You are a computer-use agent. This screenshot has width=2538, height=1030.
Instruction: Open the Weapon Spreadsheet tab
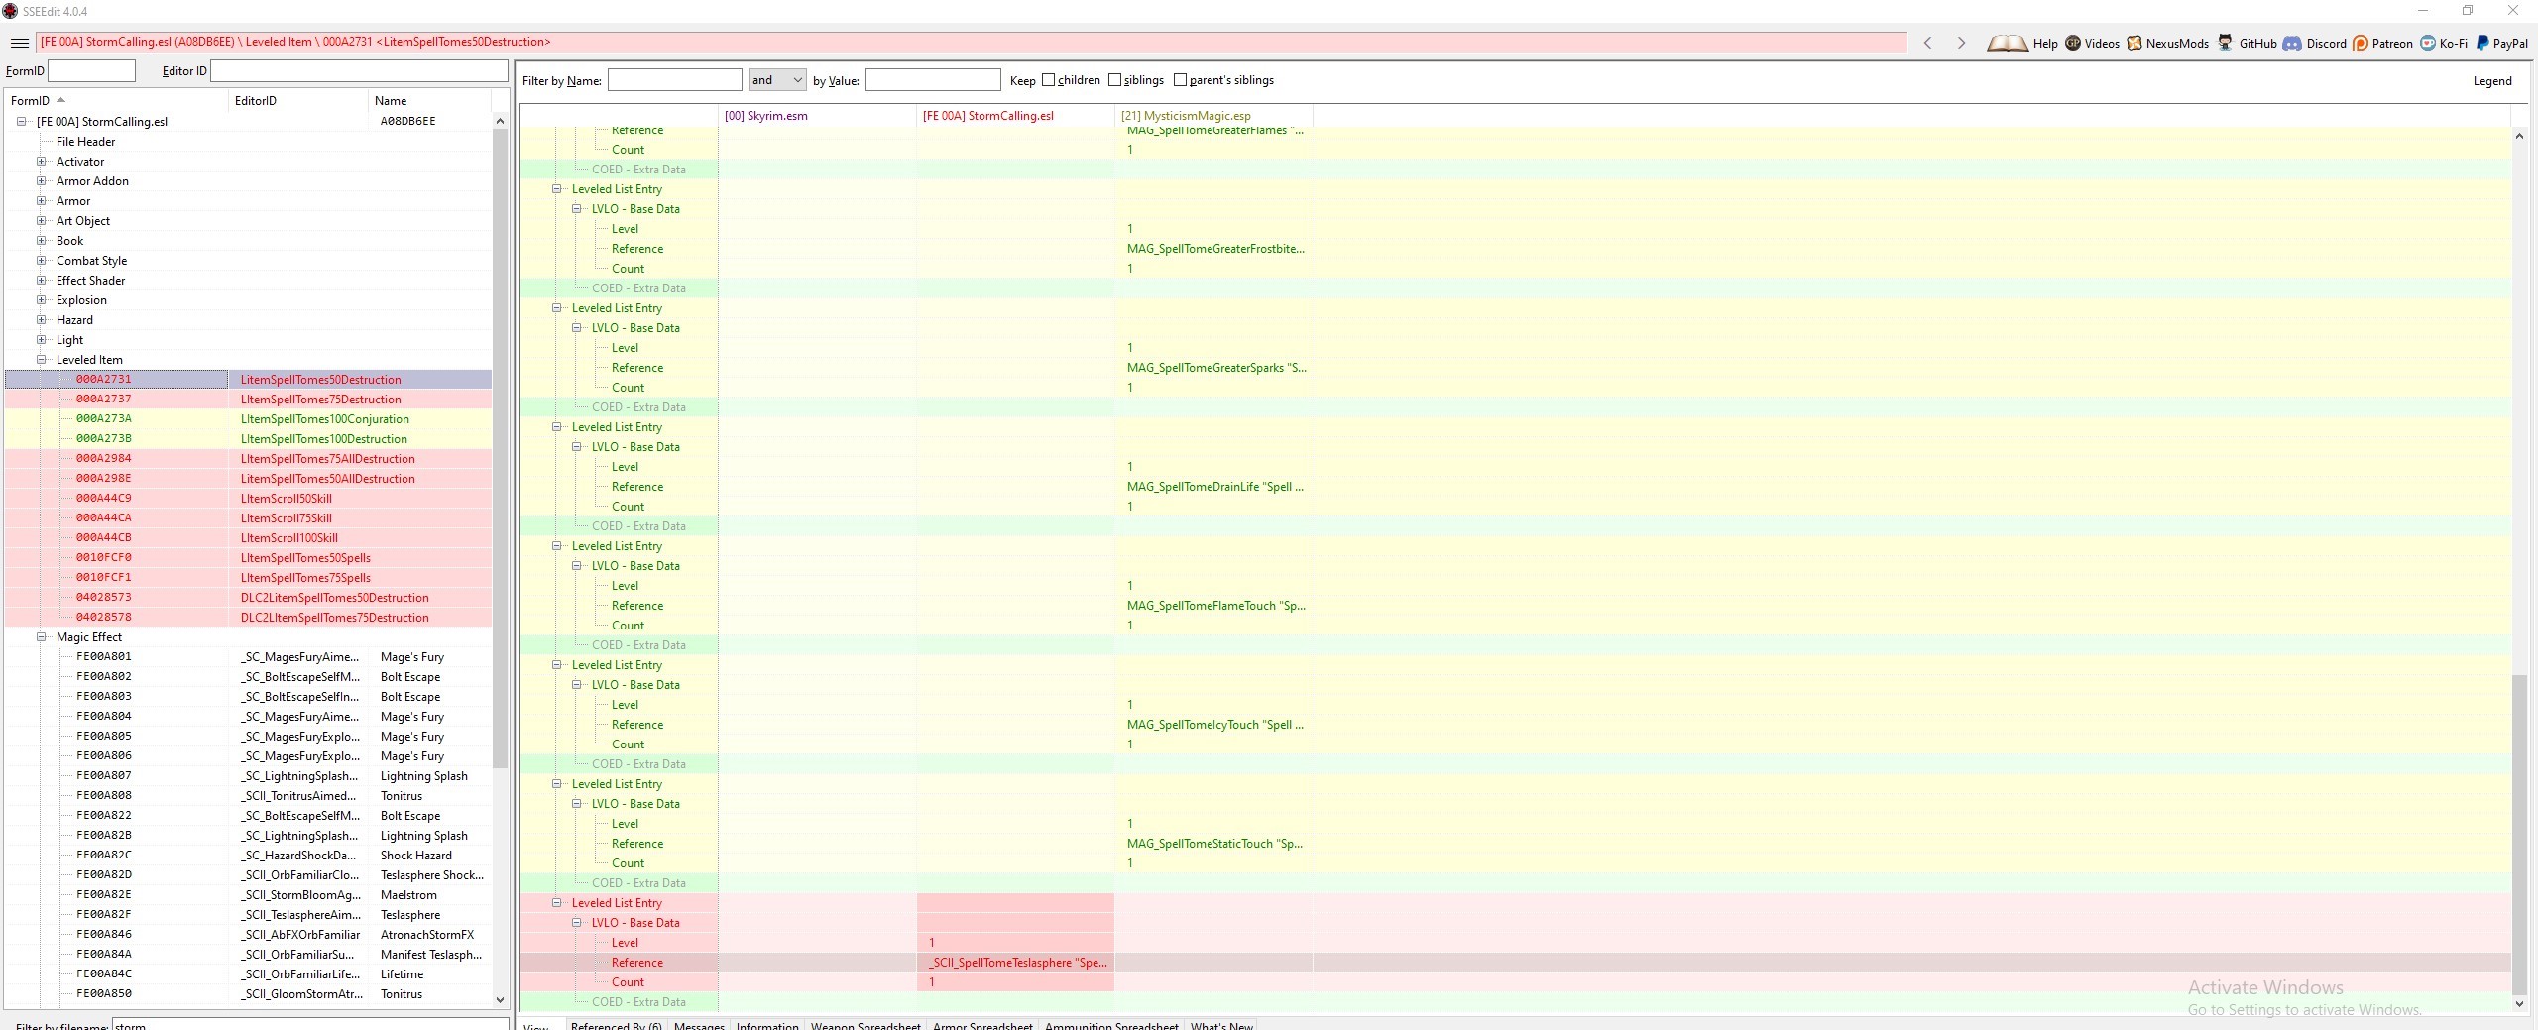[x=865, y=1025]
